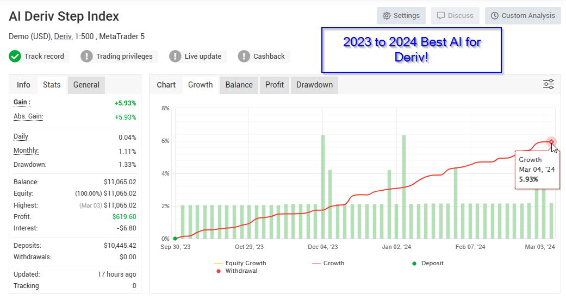Image resolution: width=566 pixels, height=300 pixels.
Task: Toggle Equity Growth legend series
Action: coord(240,263)
